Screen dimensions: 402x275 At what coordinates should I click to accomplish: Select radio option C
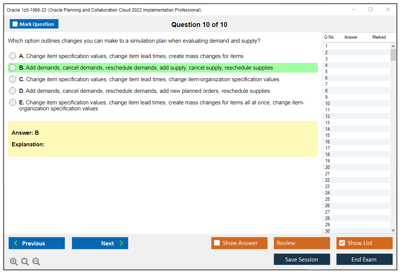(13, 79)
